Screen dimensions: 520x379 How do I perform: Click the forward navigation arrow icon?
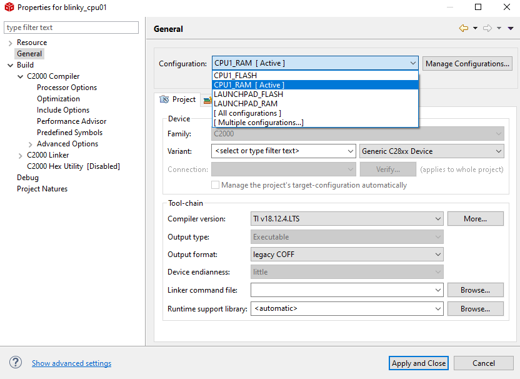[x=487, y=28]
